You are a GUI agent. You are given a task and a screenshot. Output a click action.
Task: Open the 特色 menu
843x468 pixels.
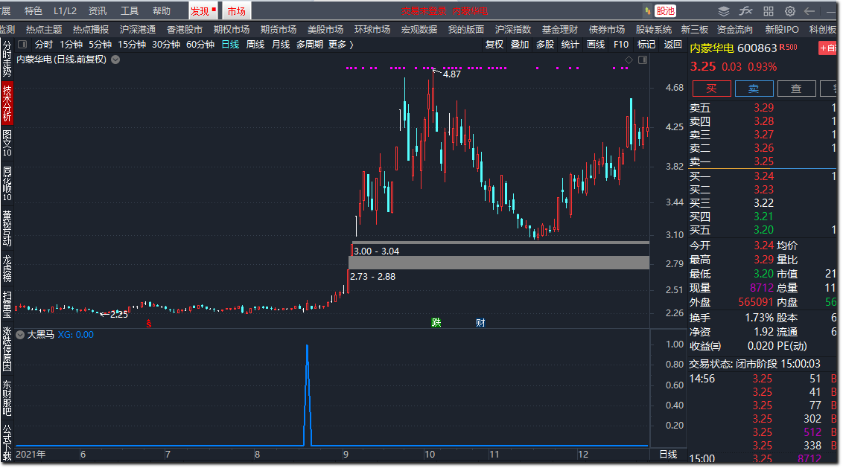[34, 10]
